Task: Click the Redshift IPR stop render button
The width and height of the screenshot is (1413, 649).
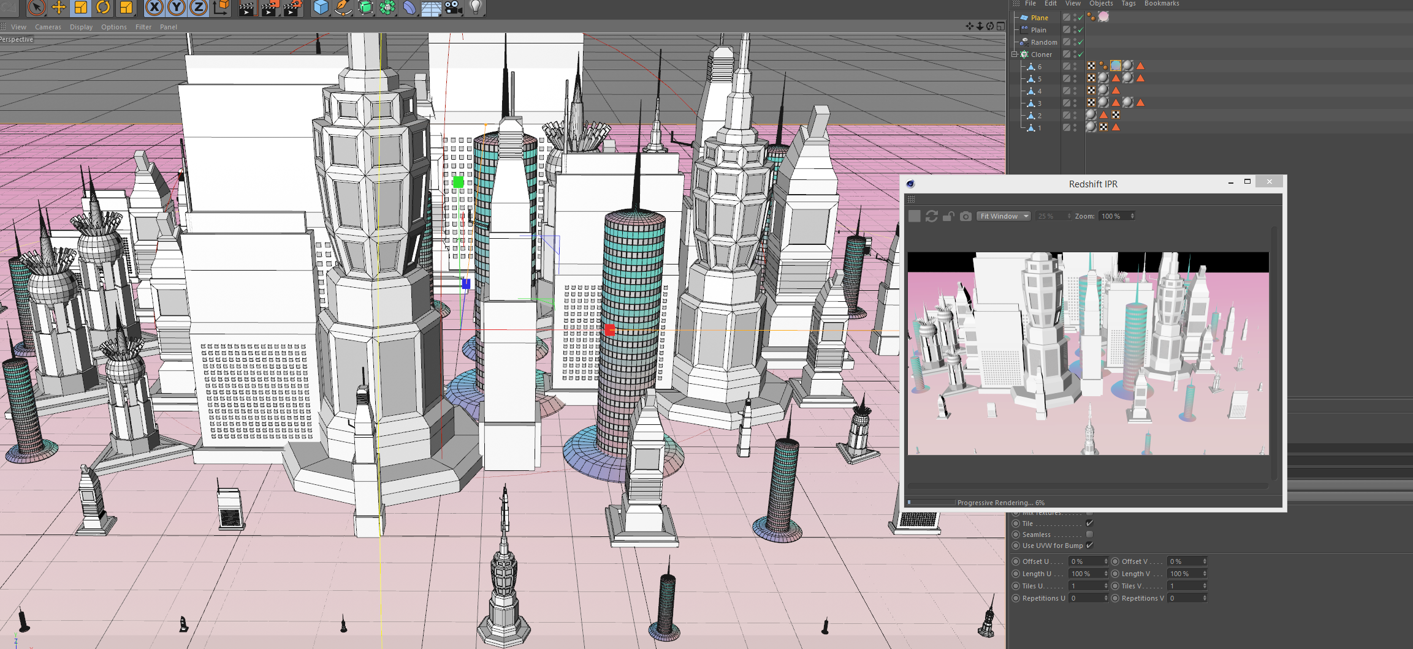Action: tap(914, 216)
